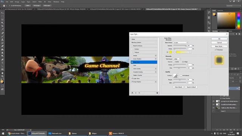Screen dimensions: 242x136
Task: Select the Hand tool in the toolbar
Action: [2, 73]
